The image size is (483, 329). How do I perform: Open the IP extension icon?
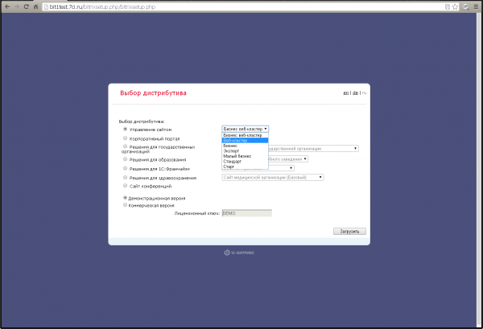(x=466, y=6)
